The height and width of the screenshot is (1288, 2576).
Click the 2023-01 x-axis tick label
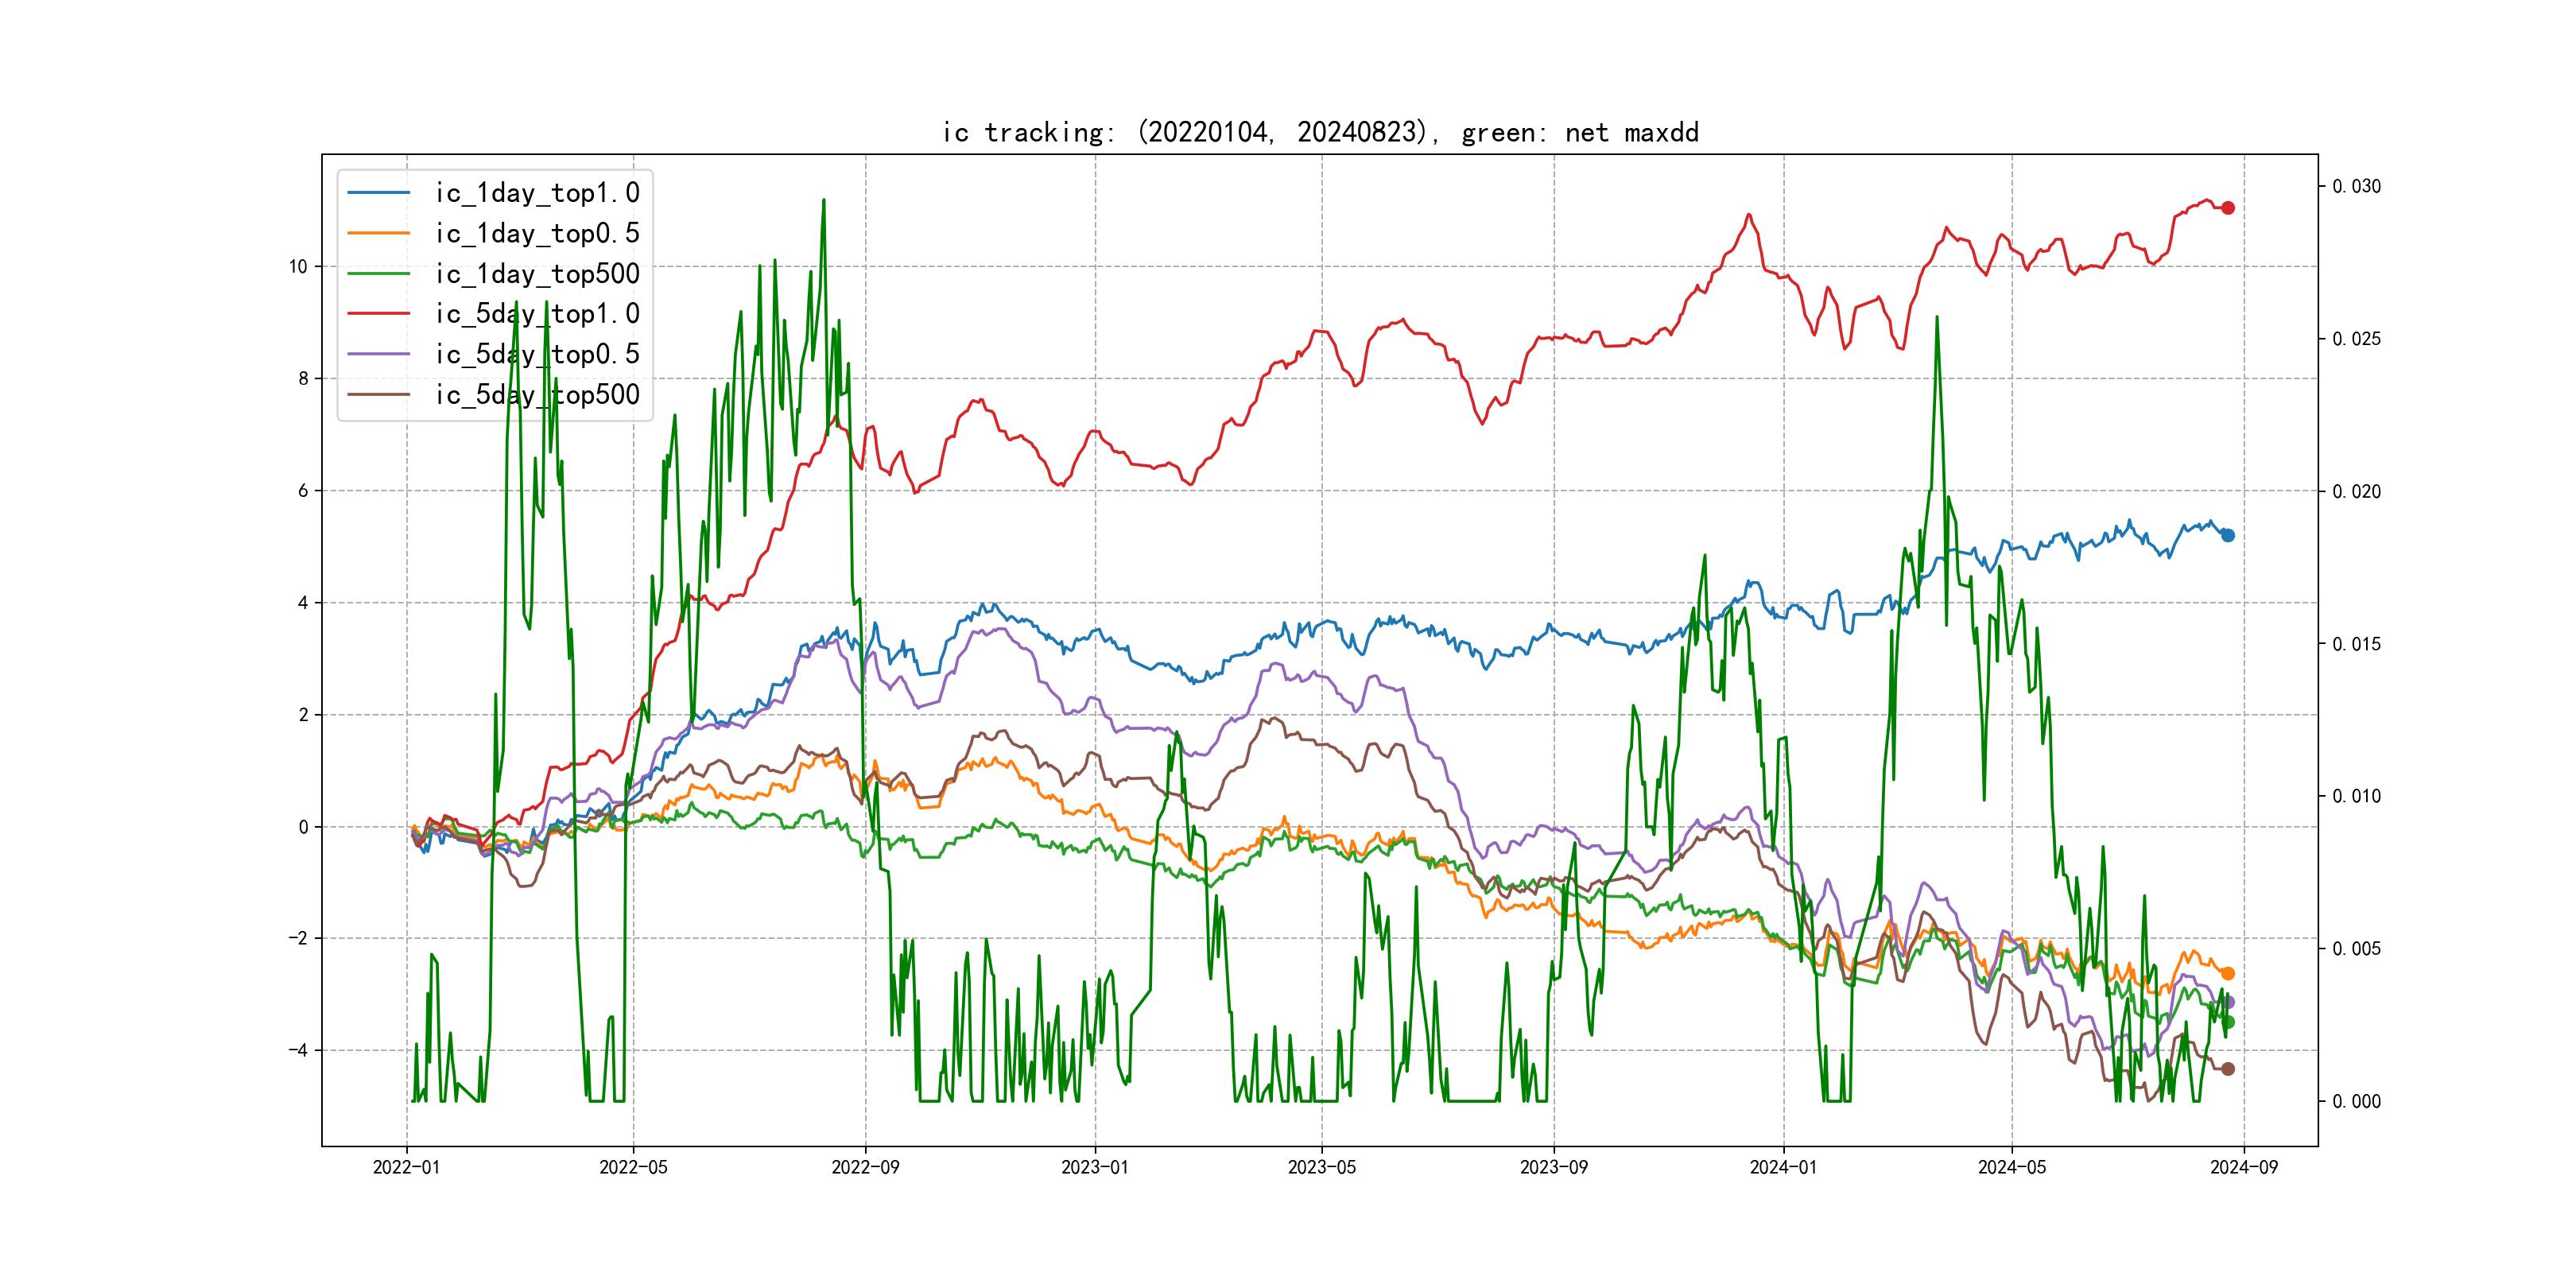click(1094, 1167)
